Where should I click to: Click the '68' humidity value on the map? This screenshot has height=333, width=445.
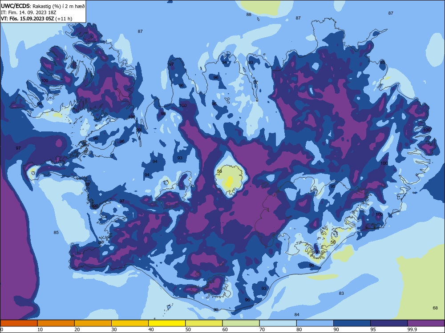click(x=435, y=308)
